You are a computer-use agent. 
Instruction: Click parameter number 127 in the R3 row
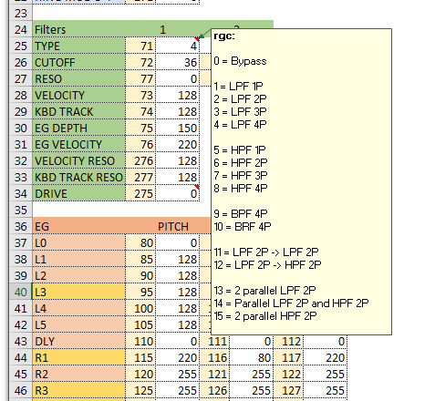pos(288,391)
